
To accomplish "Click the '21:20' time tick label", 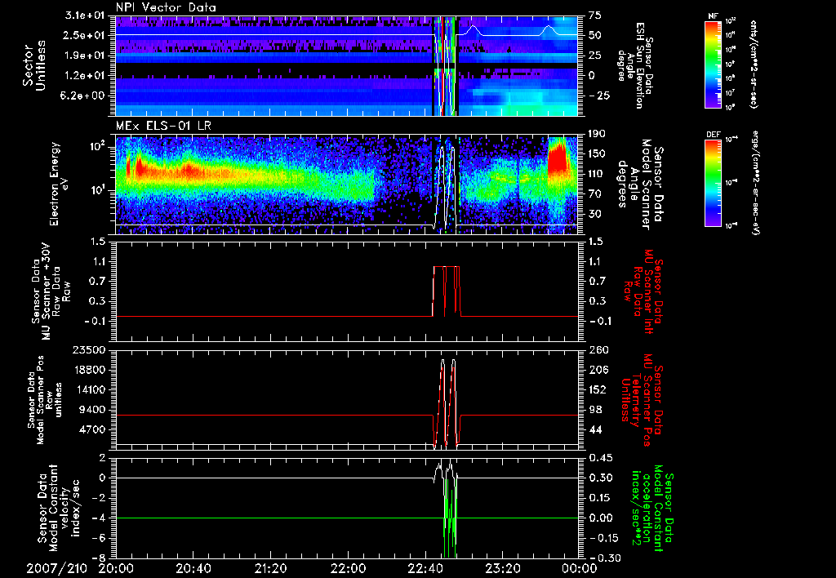I will (x=271, y=568).
